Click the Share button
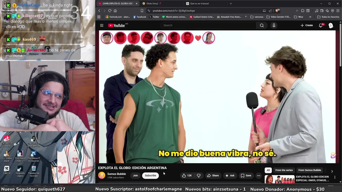 213,175
